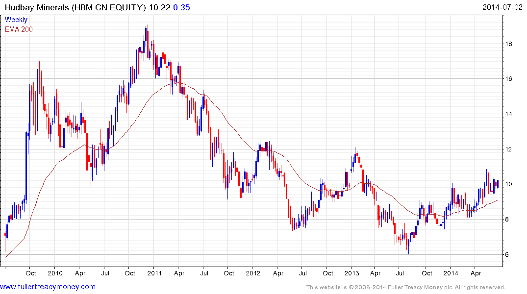This screenshot has width=527, height=294.
Task: Select the blue price change value 0.35
Action: point(181,7)
